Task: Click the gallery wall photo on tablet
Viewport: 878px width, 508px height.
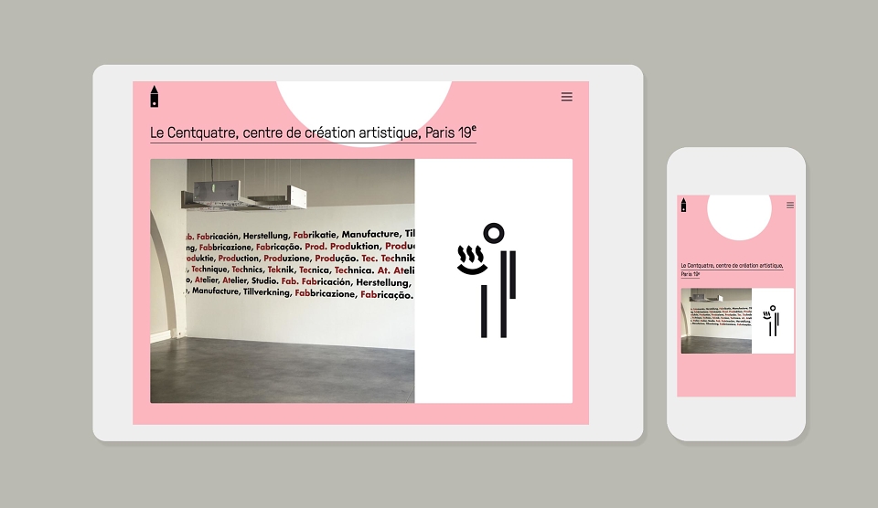Action: 283,280
